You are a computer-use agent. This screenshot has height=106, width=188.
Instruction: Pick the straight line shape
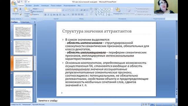98,9
